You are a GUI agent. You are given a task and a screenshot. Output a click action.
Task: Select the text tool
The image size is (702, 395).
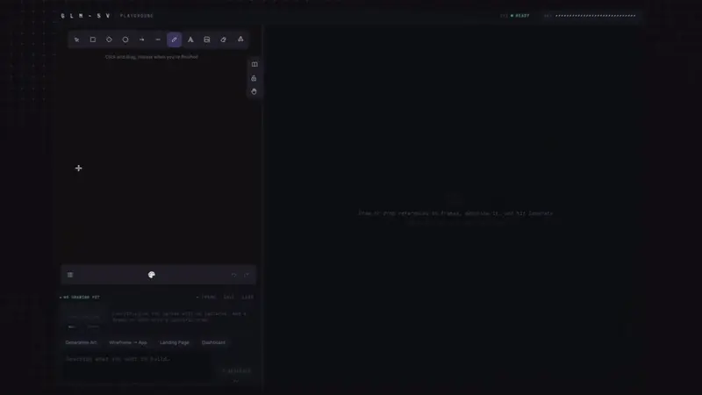[190, 39]
